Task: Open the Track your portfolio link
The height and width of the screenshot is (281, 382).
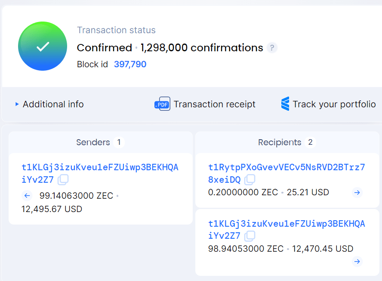Action: tap(334, 104)
